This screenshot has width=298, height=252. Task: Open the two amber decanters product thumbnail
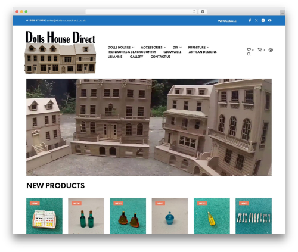128,216
